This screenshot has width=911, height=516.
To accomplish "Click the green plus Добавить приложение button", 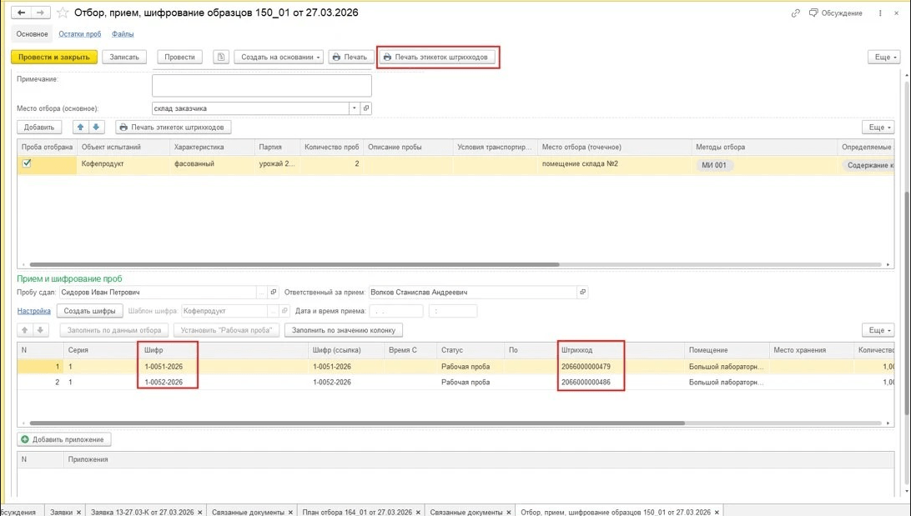I will coord(64,439).
